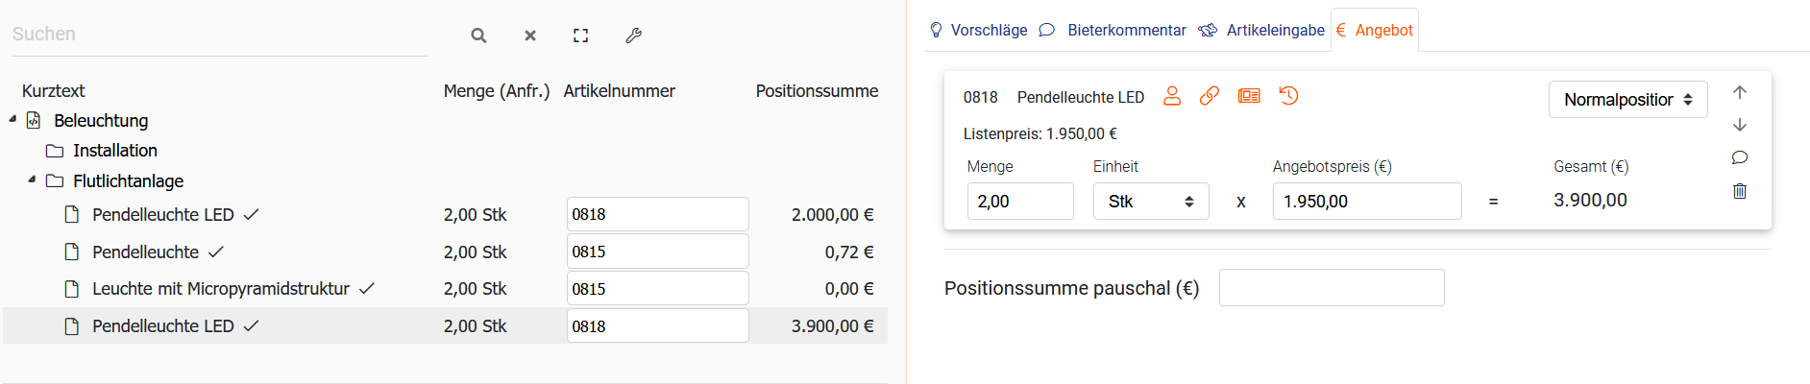Collapse the Flutlichtanlage folder
The height and width of the screenshot is (384, 1810).
[32, 180]
